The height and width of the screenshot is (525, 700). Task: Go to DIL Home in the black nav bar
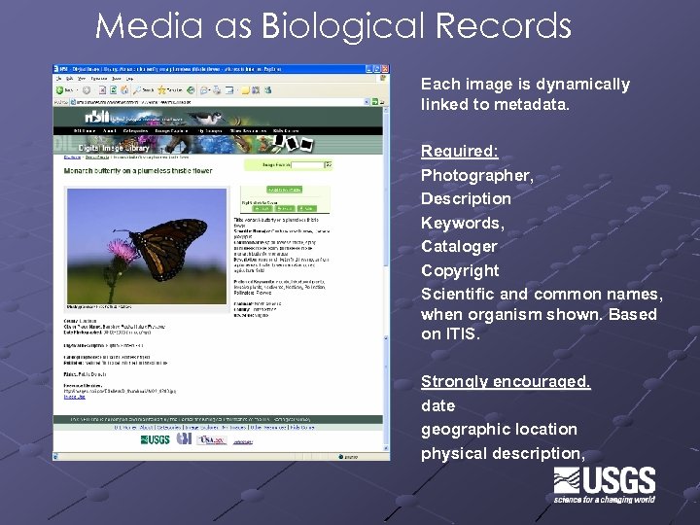click(x=85, y=131)
